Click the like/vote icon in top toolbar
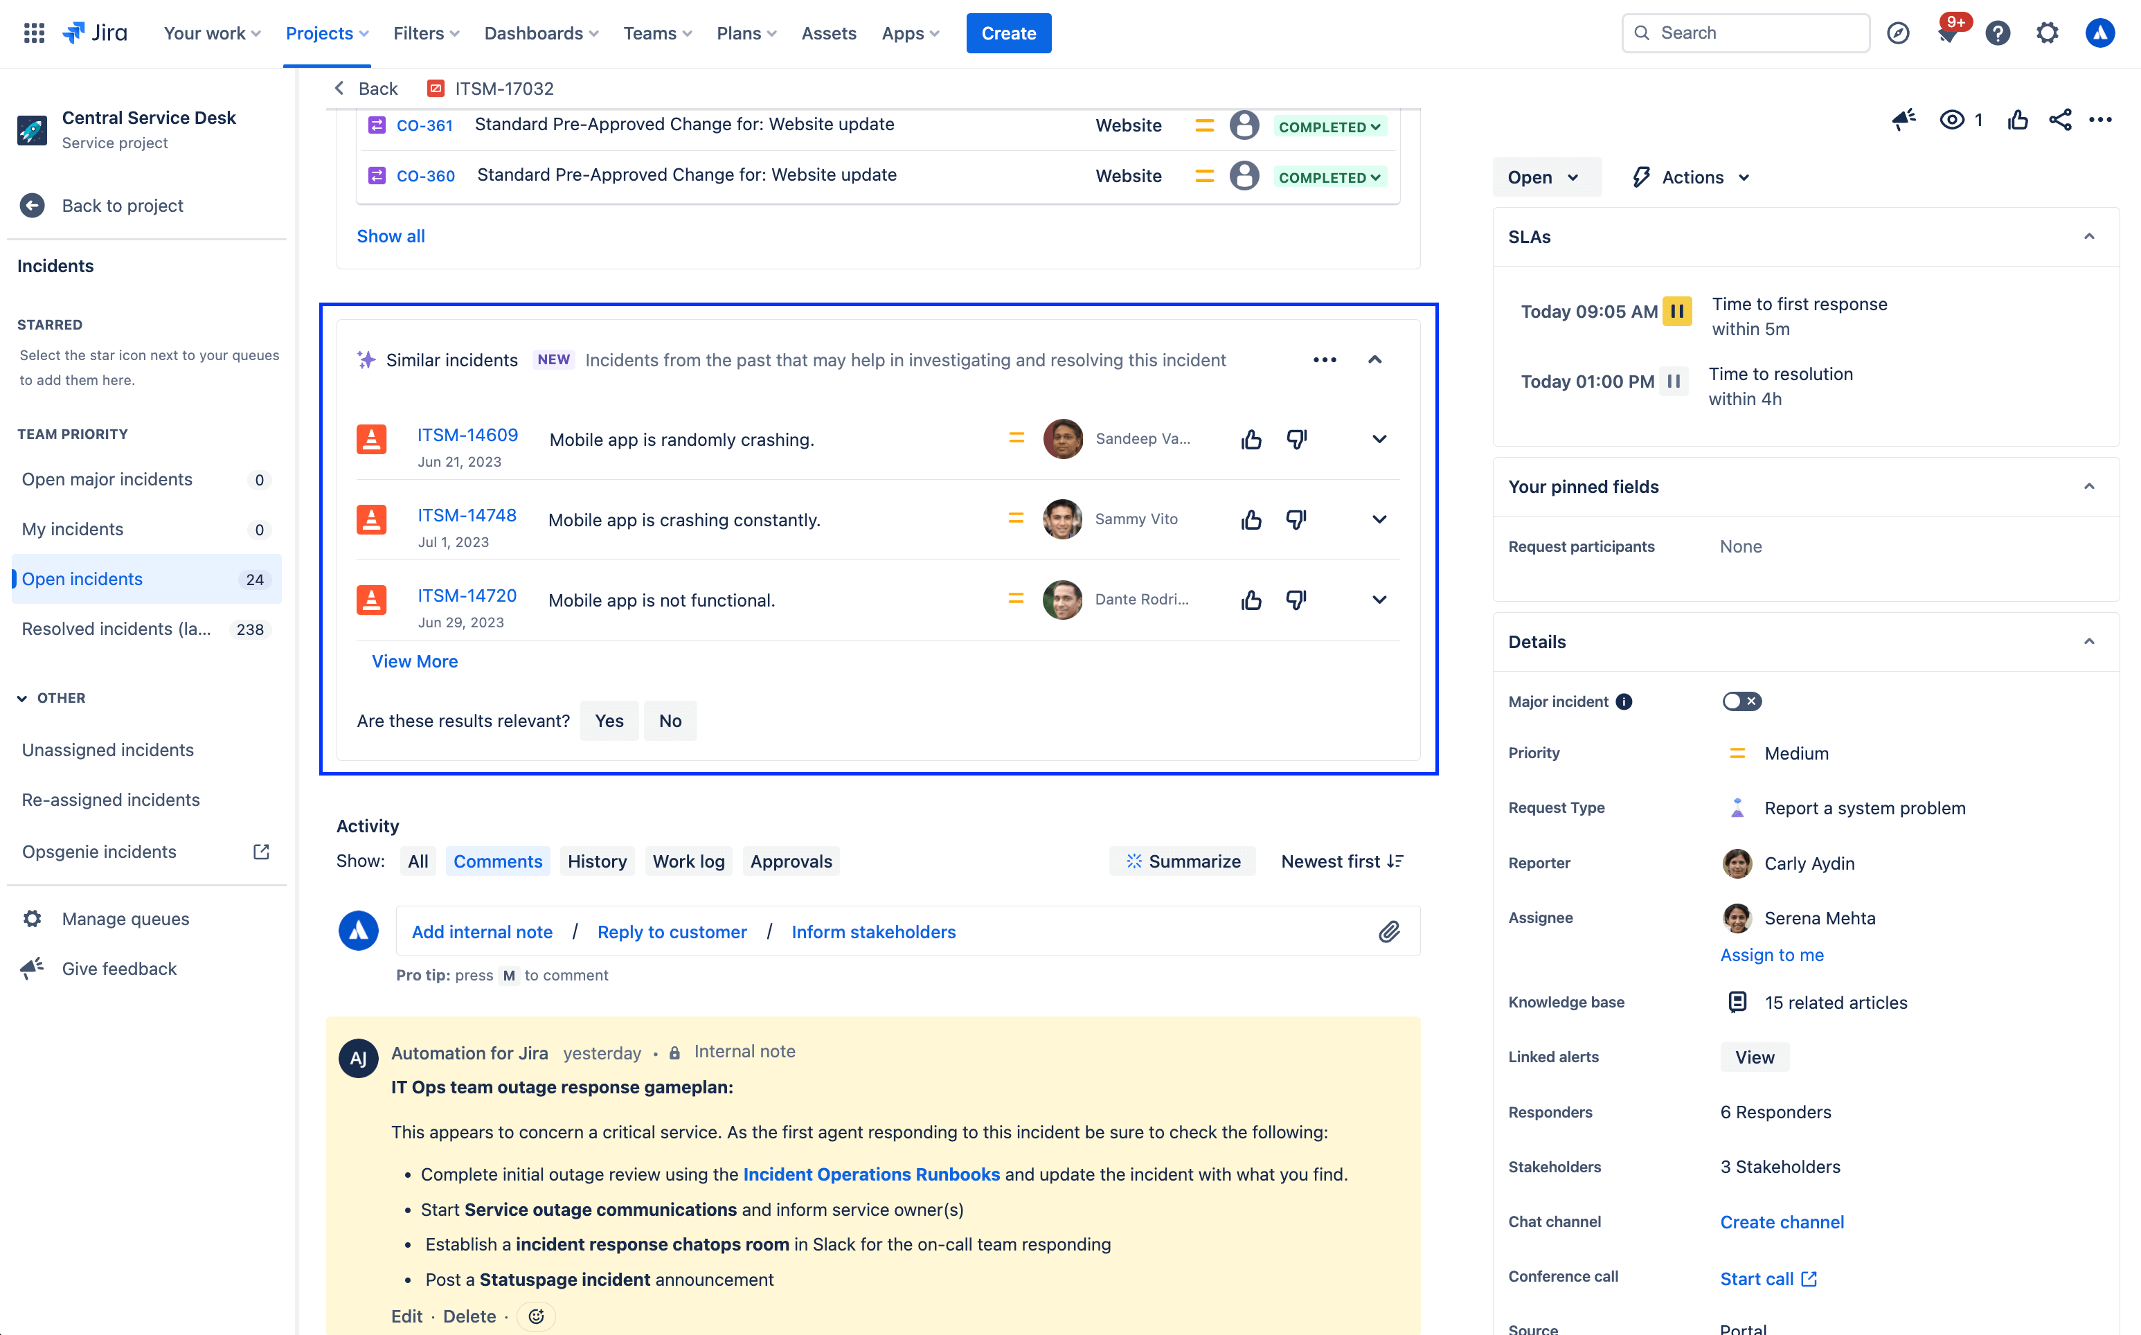Image resolution: width=2141 pixels, height=1335 pixels. [x=2016, y=118]
